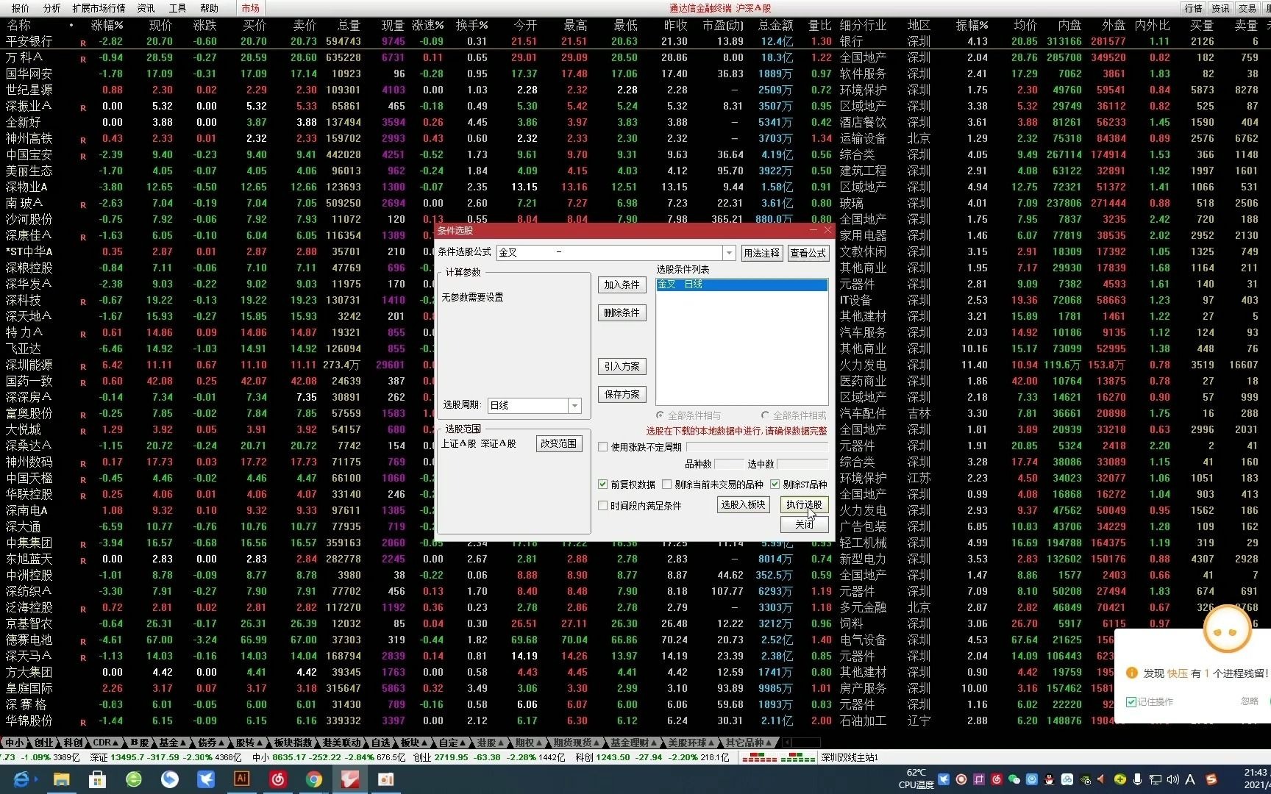Select the 金叉 日线 condition in the list
This screenshot has height=794, width=1271.
(x=741, y=285)
